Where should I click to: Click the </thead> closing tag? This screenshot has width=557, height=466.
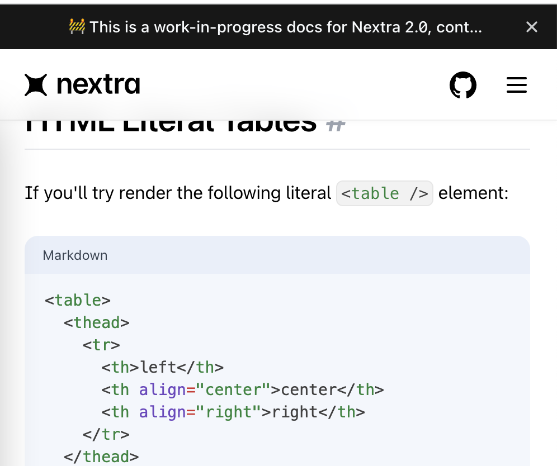point(101,457)
